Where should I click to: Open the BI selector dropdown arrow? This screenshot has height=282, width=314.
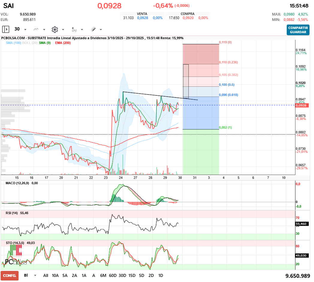tap(35, 275)
